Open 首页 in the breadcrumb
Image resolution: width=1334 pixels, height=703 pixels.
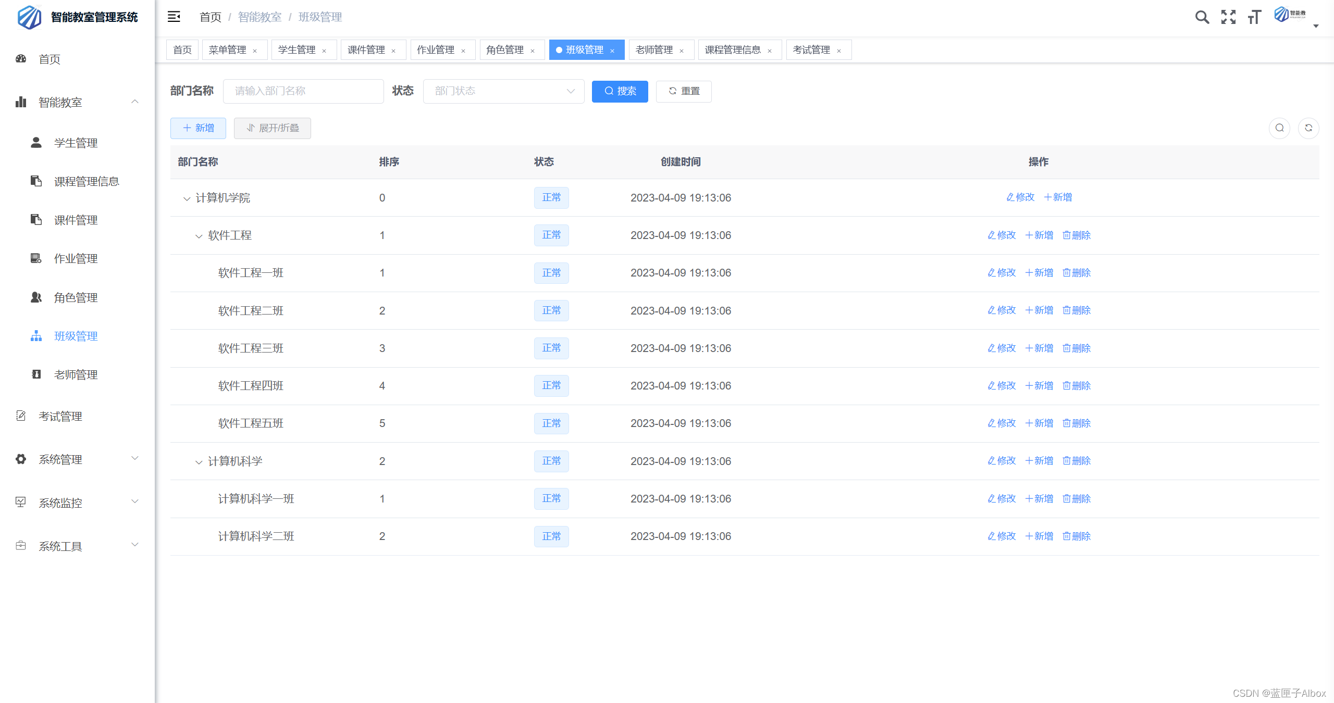[211, 17]
